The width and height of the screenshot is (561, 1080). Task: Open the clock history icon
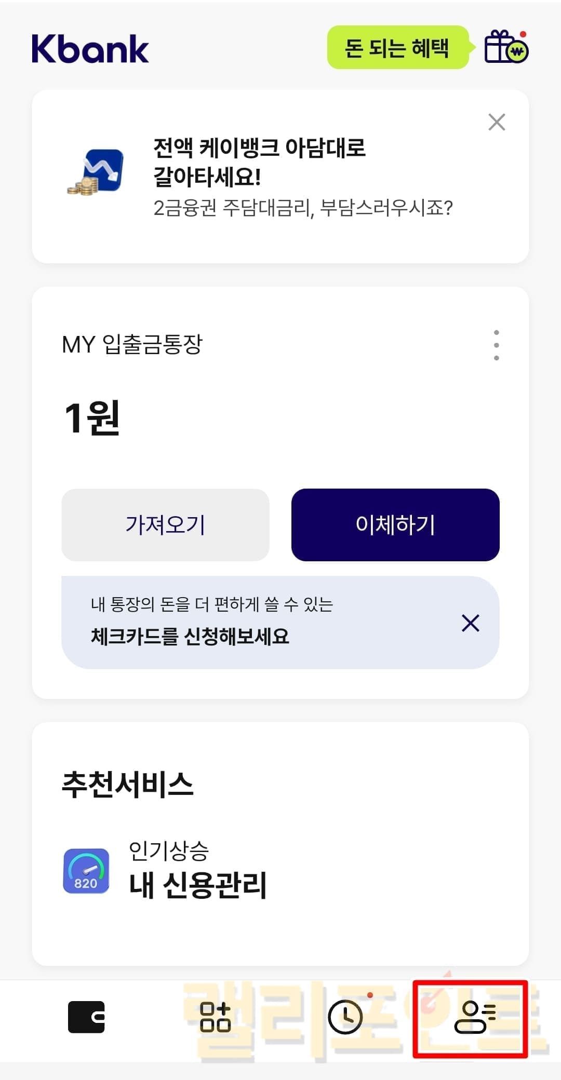[x=345, y=1017]
